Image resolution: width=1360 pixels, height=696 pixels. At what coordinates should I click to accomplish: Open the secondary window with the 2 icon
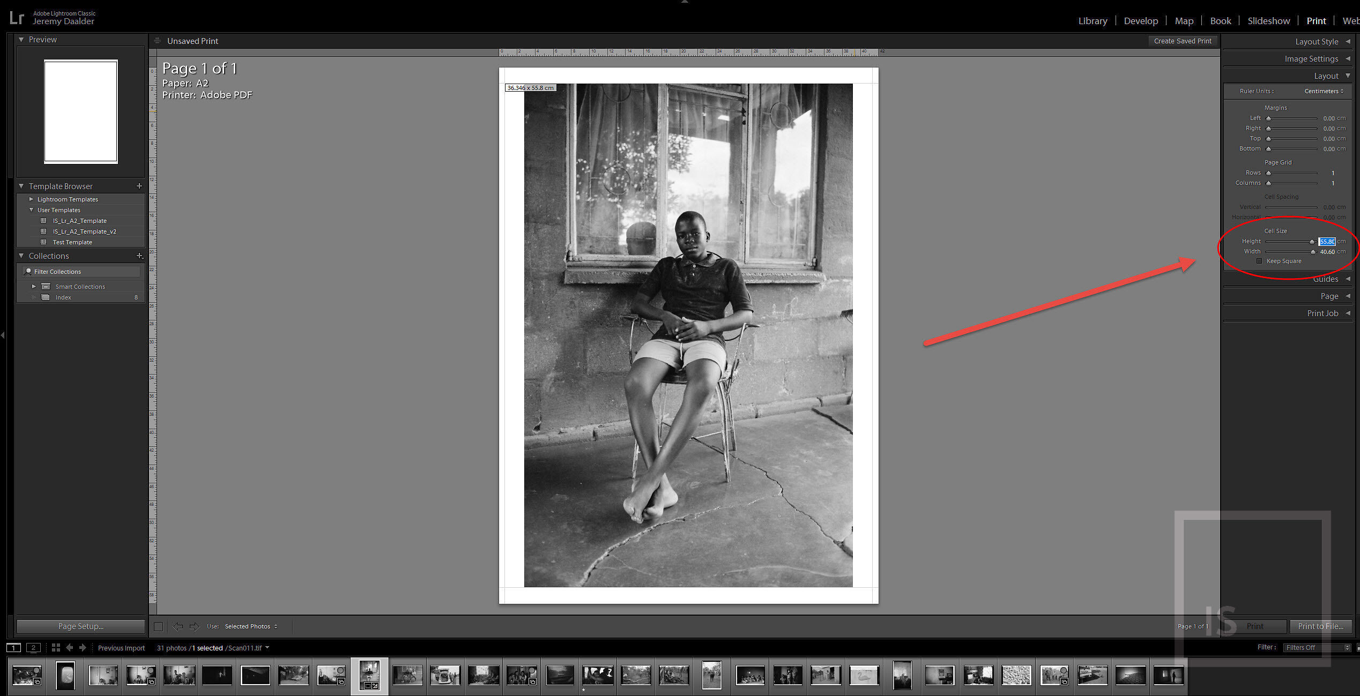[x=34, y=647]
